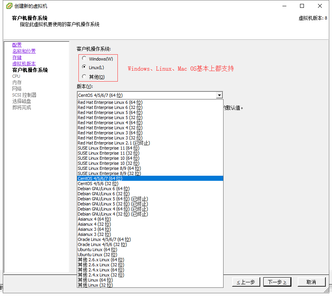The width and height of the screenshot is (332, 296).
Task: Click the 上一步 button
Action: (246, 282)
